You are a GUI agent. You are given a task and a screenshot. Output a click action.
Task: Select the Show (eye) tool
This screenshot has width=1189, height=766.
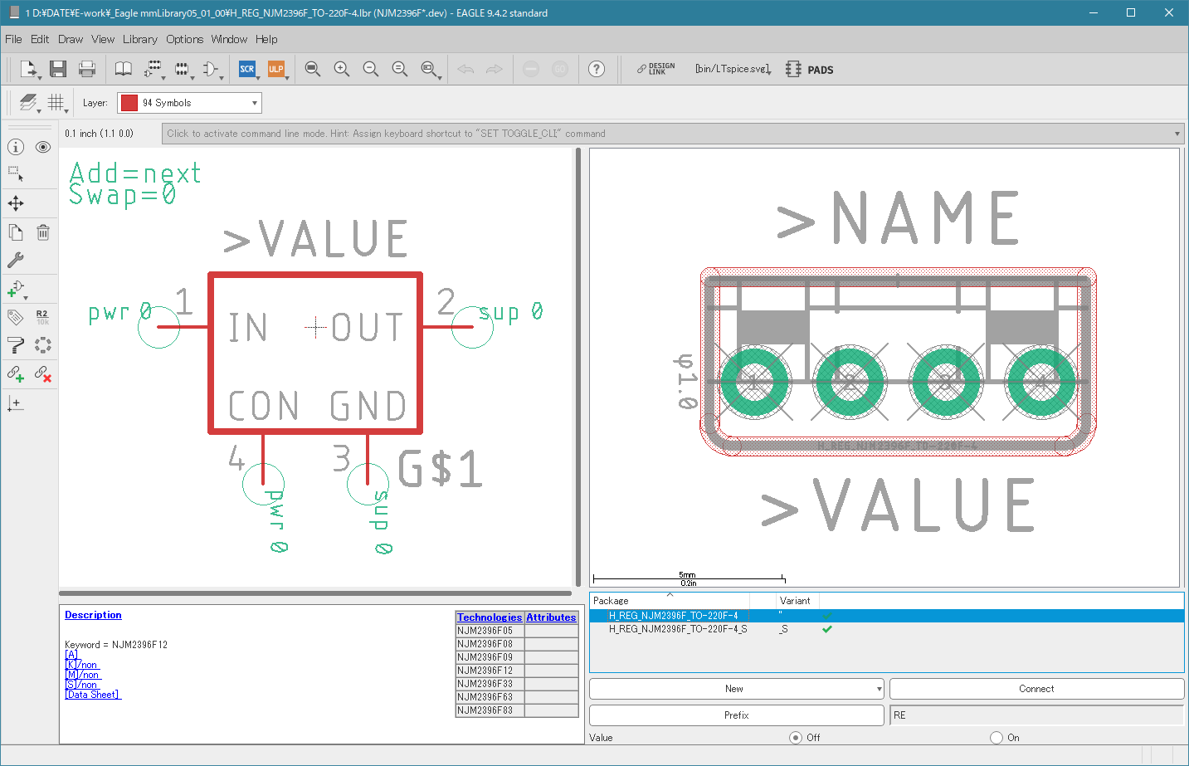43,147
